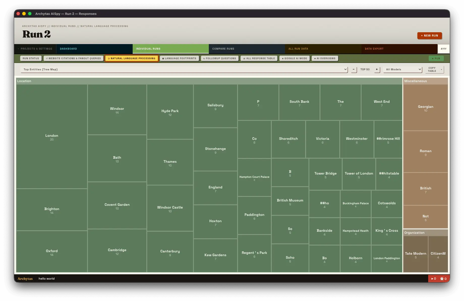Select the Tower of London tile
The image size is (464, 301).
359,174
